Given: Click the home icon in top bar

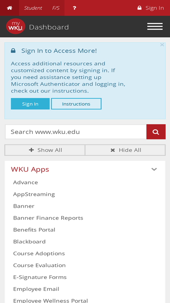Looking at the screenshot, I should coord(10,8).
